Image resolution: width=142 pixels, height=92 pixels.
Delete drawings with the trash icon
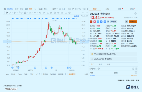click(62, 13)
